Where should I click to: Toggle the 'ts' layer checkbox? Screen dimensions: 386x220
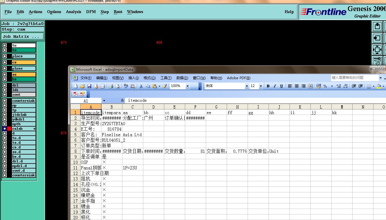tap(5, 50)
